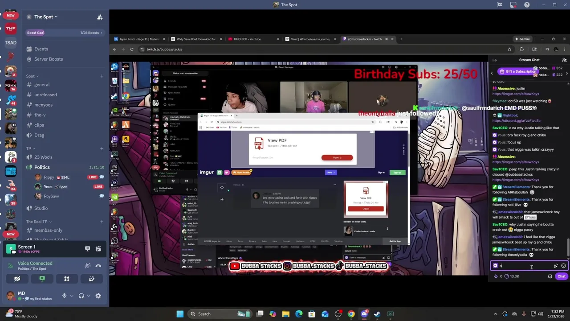Screen dimensions: 570x321
Task: Collapse The Real TP category
Action: [x=38, y=222]
